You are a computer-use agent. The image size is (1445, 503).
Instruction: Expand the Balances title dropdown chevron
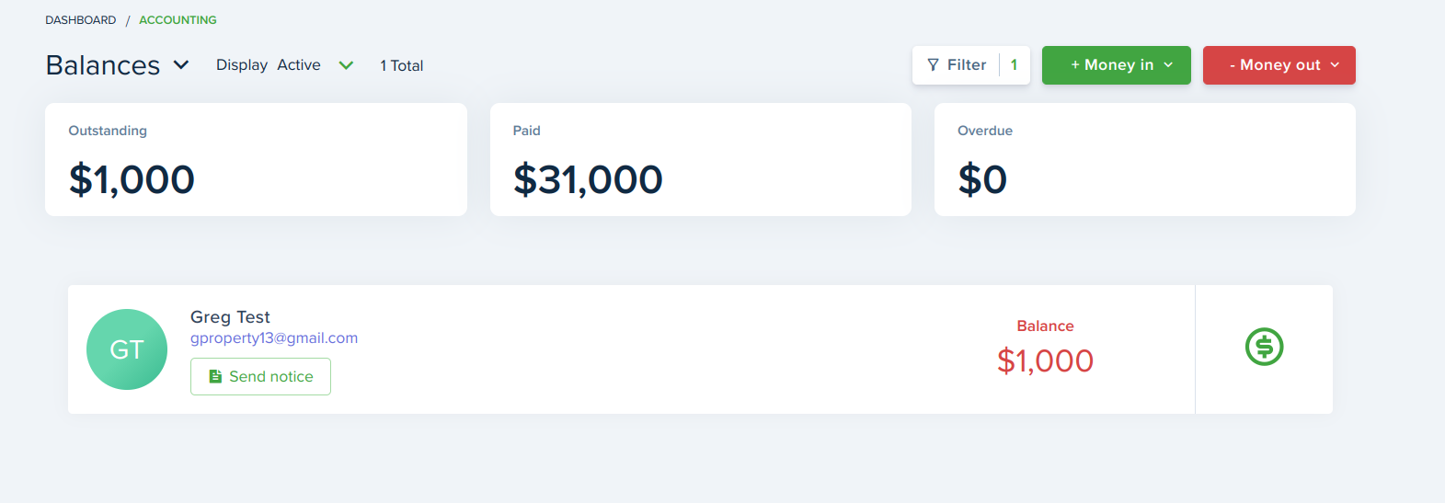coord(181,65)
